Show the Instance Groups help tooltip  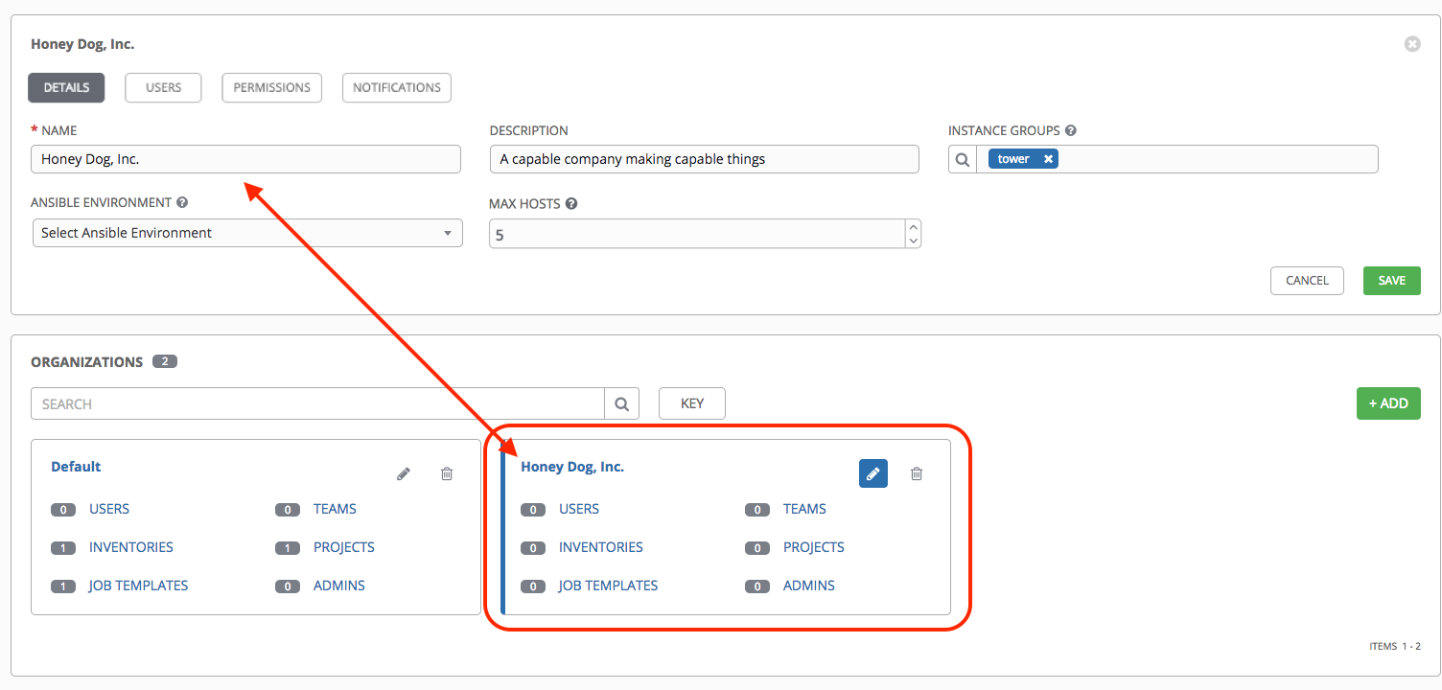[x=1070, y=130]
